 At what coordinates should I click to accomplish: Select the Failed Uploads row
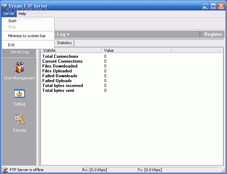tap(132, 81)
